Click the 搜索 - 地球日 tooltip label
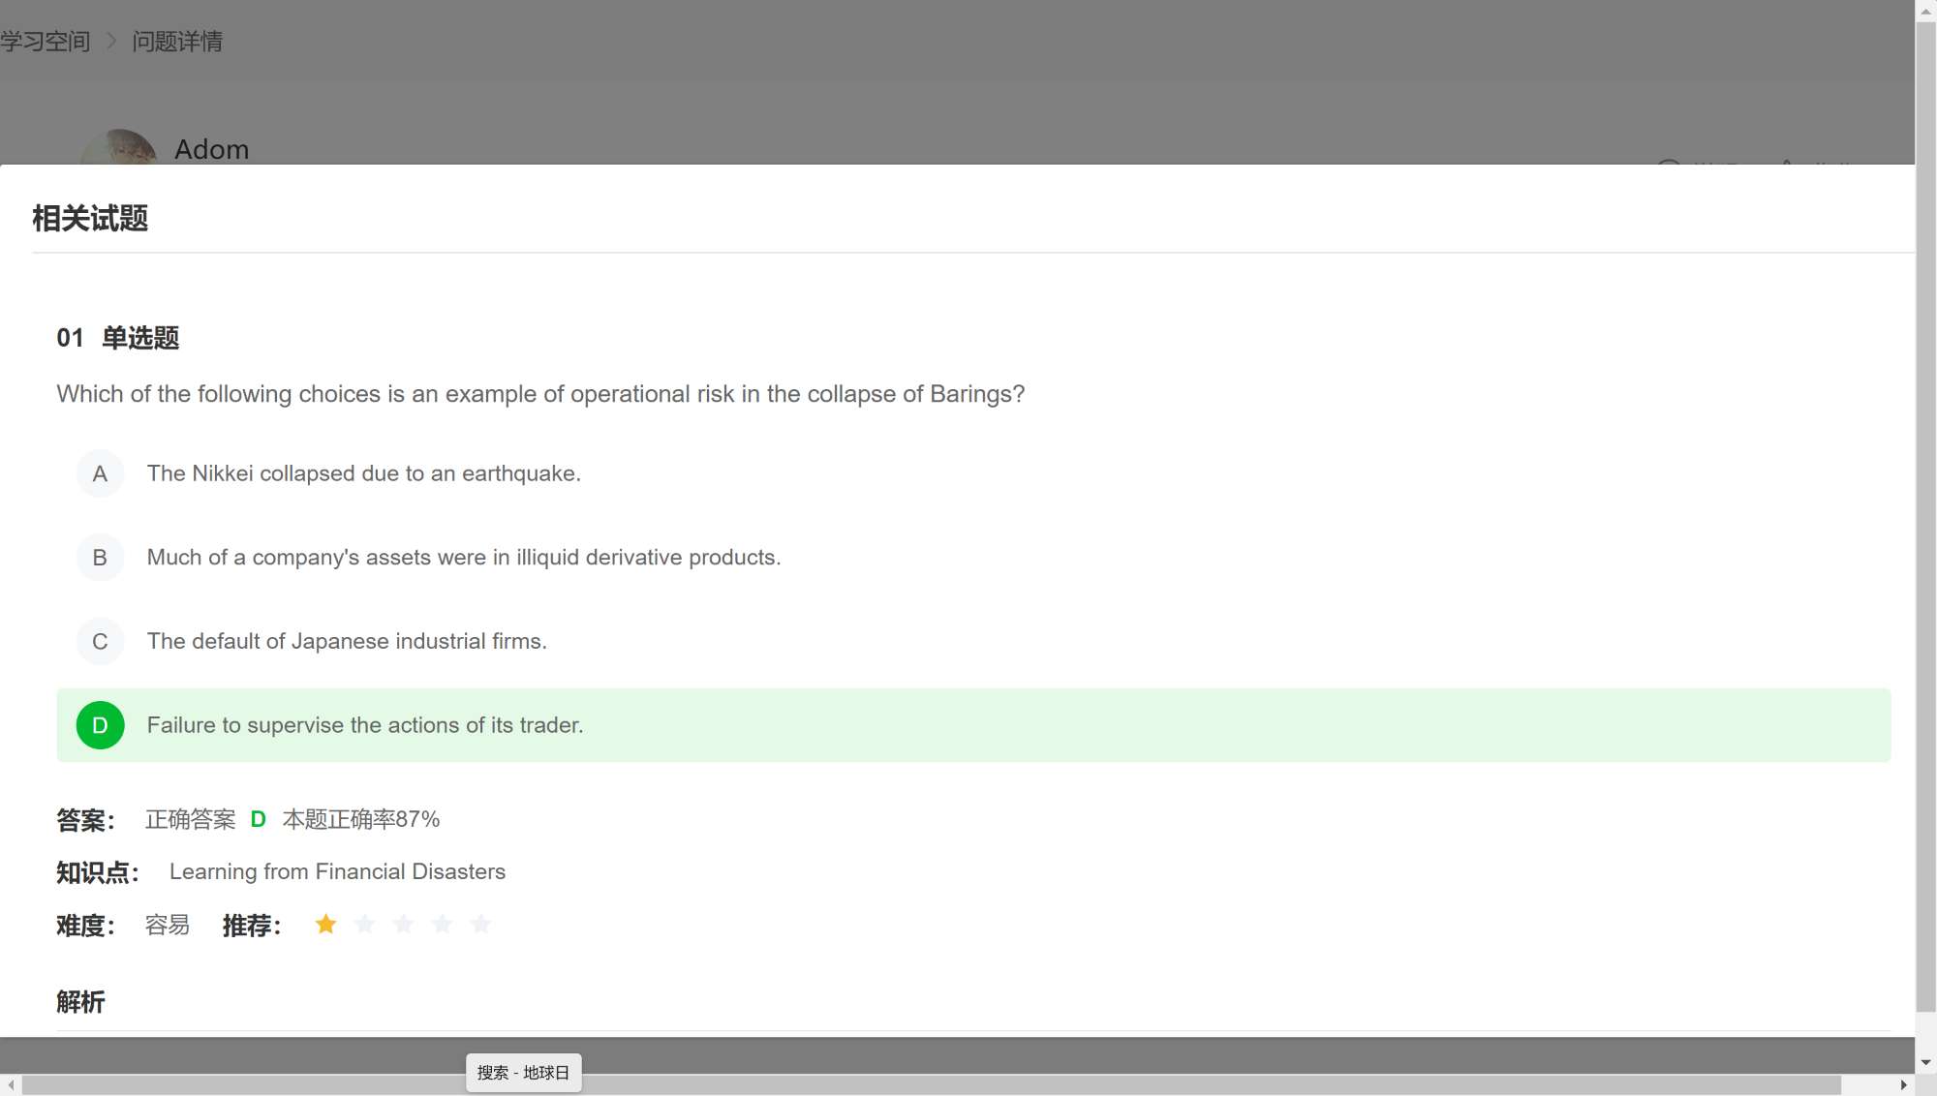The width and height of the screenshot is (1937, 1096). click(523, 1073)
